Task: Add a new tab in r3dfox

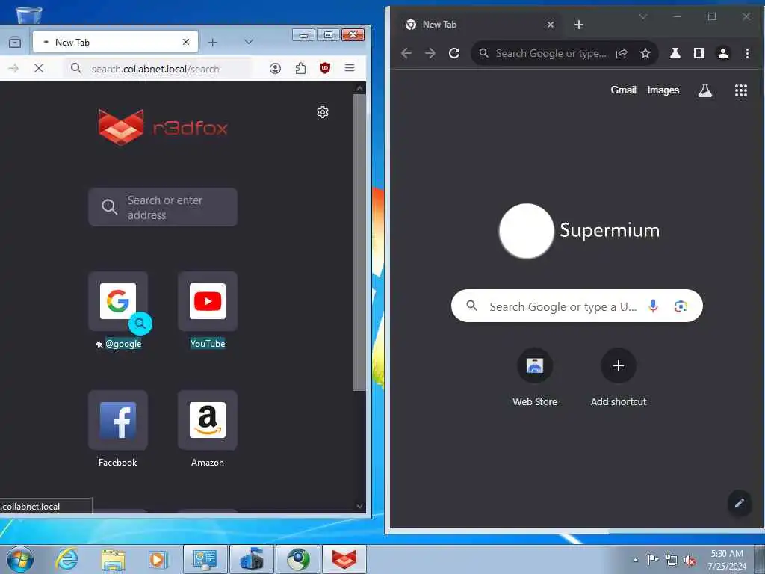Action: [213, 43]
